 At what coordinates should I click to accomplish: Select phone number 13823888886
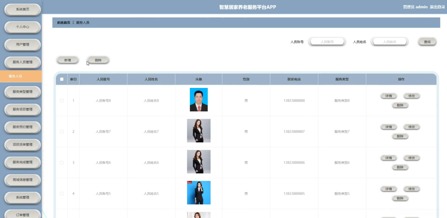point(294,163)
